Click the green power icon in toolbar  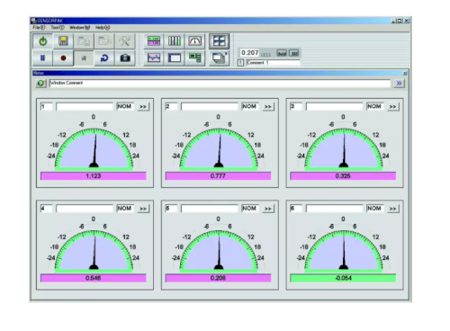(42, 41)
